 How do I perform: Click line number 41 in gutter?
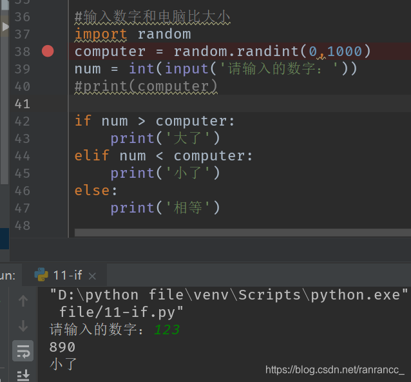pos(23,104)
